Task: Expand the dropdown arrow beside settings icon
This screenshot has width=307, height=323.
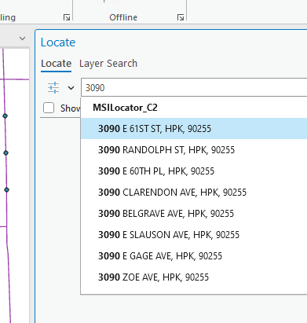Action: click(x=71, y=88)
